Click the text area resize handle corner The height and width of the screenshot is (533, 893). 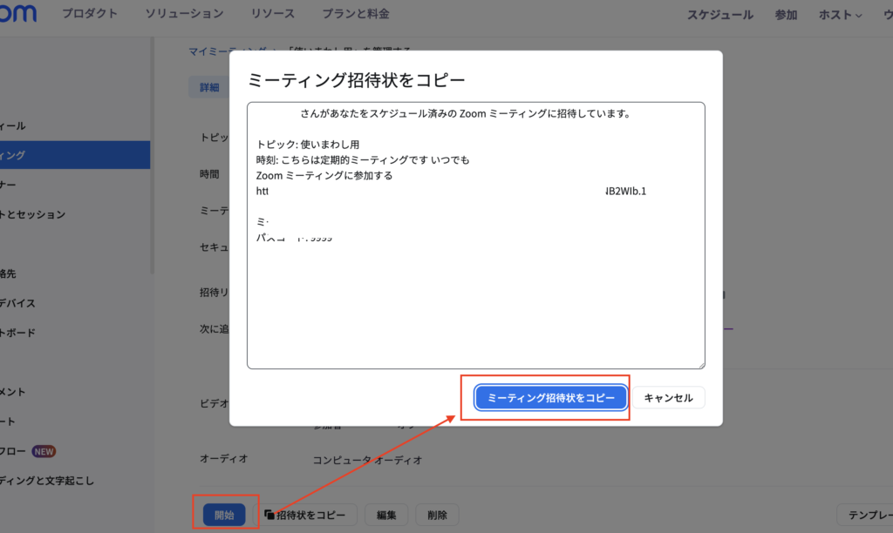tap(701, 365)
